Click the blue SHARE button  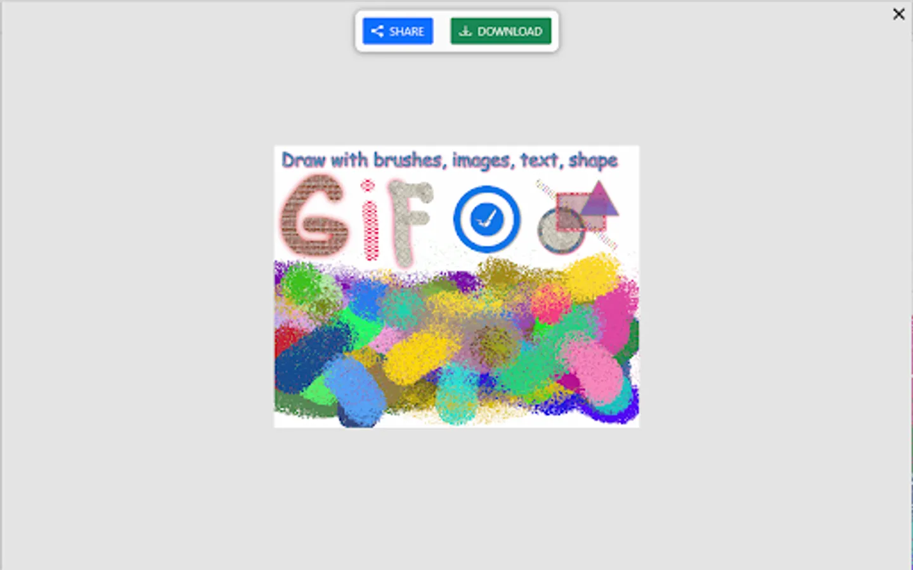tap(398, 31)
